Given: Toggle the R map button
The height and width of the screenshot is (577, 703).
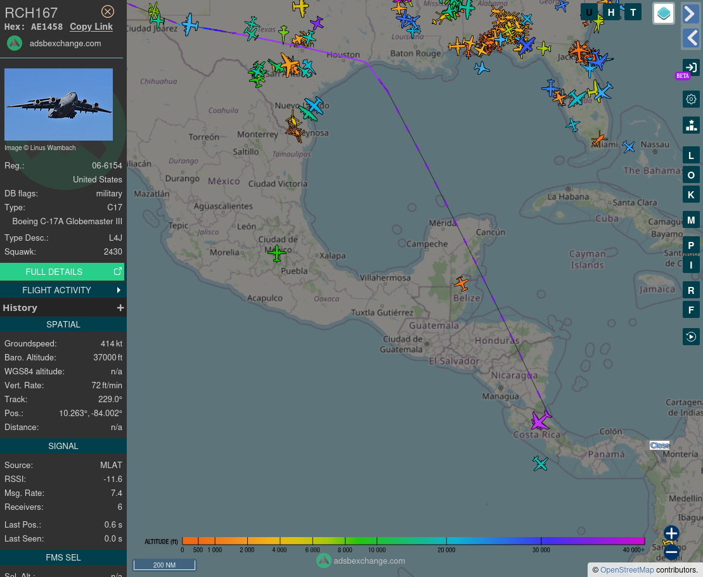Looking at the screenshot, I should (x=691, y=290).
